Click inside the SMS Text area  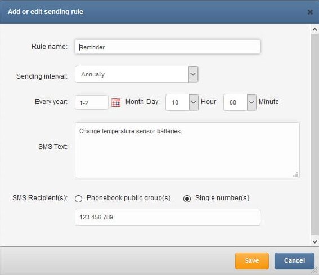click(187, 150)
